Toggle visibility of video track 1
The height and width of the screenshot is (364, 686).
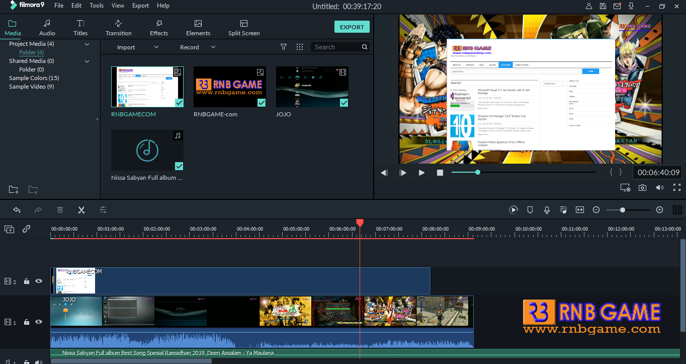(x=39, y=322)
